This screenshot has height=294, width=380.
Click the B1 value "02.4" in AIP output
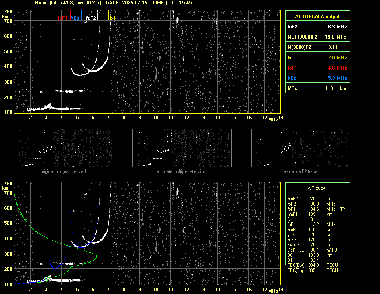(x=314, y=260)
